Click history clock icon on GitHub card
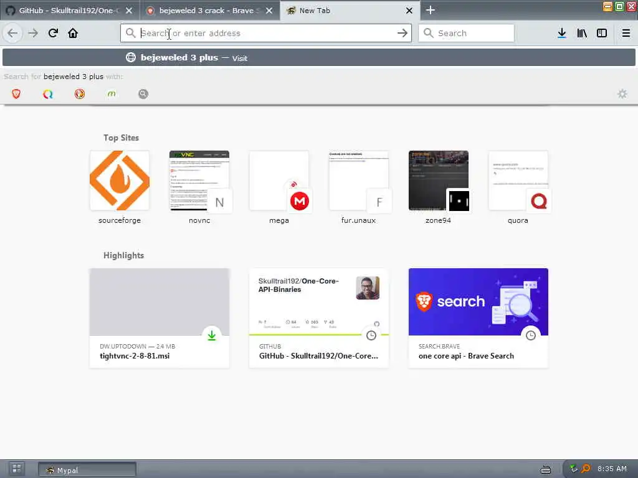Viewport: 638px width, 478px height. coord(371,335)
